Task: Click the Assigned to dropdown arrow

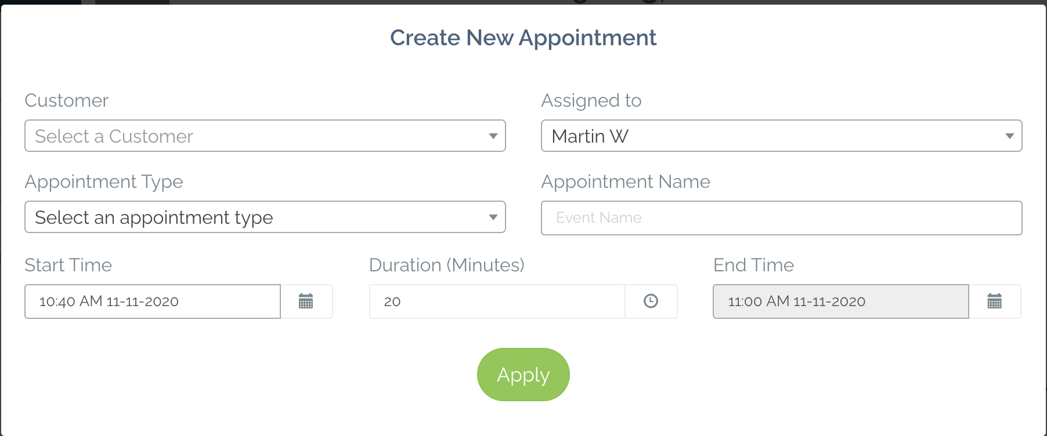Action: tap(1009, 136)
